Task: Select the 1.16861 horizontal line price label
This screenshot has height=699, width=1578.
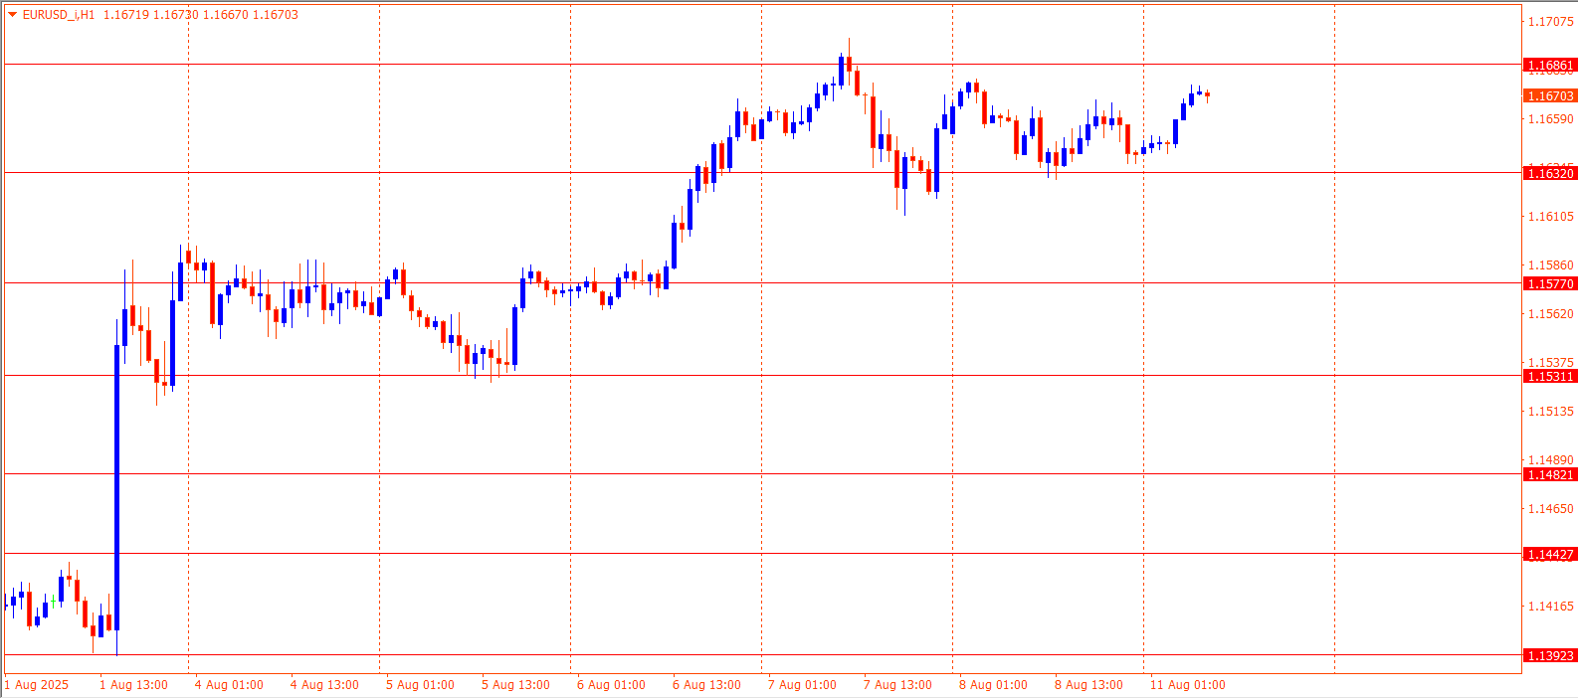Action: point(1550,66)
